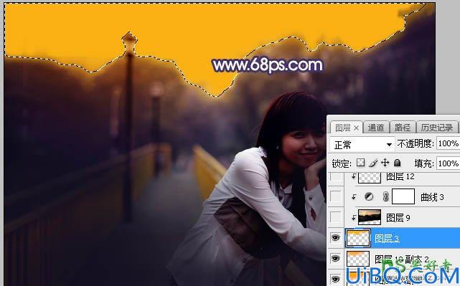
Task: Click the 图层 9 clipping mask arrow
Action: coord(354,217)
